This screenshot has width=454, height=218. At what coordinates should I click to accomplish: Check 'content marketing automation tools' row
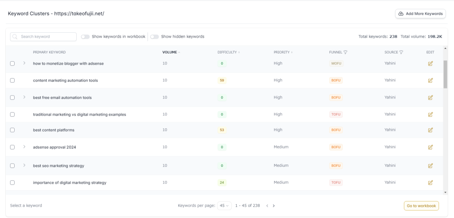(x=12, y=80)
